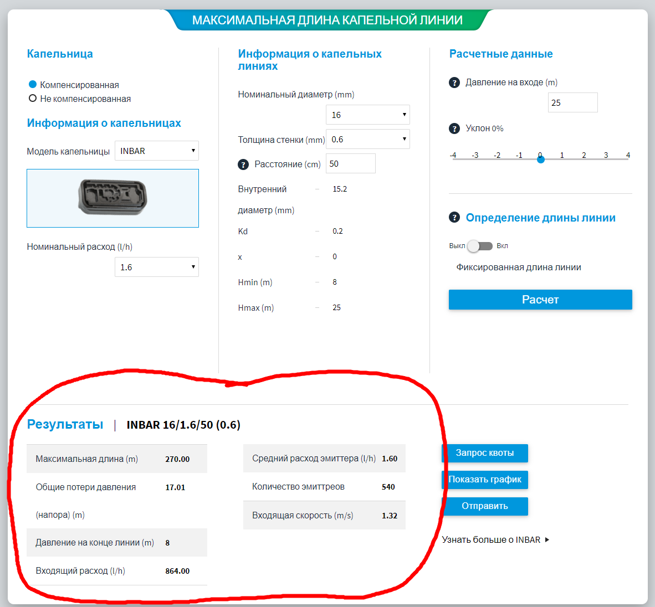The height and width of the screenshot is (607, 655).
Task: Click the Запрос квоты button
Action: (x=485, y=453)
